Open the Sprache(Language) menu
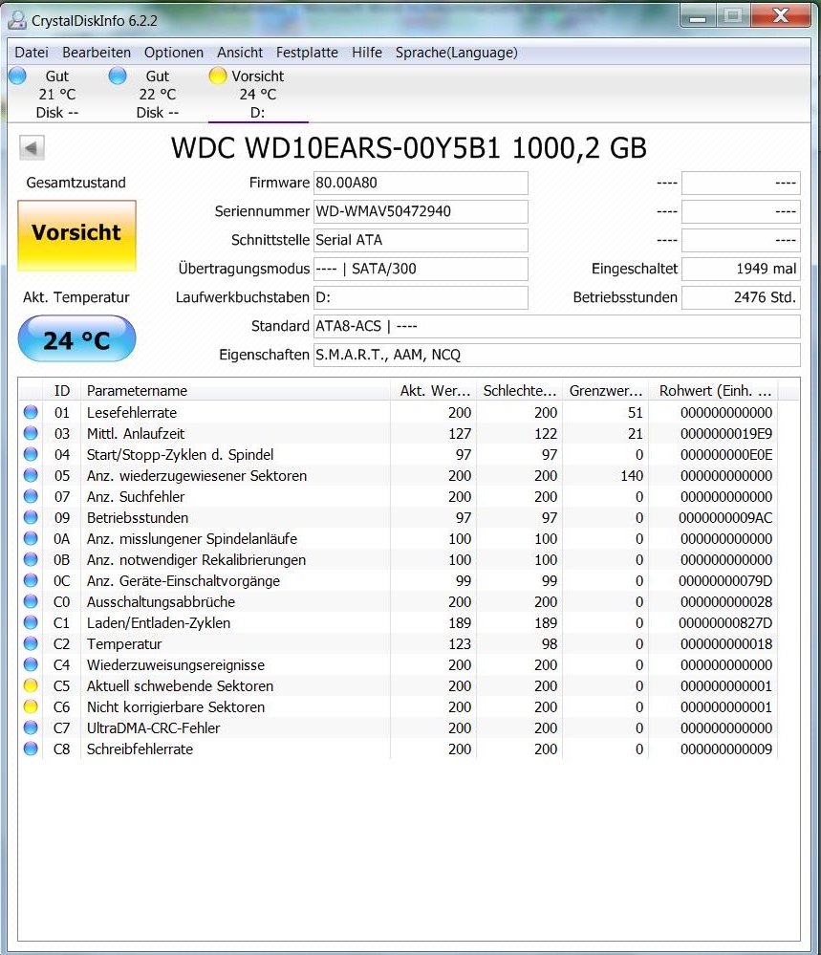Screen dimensions: 821x955 pyautogui.click(x=456, y=53)
